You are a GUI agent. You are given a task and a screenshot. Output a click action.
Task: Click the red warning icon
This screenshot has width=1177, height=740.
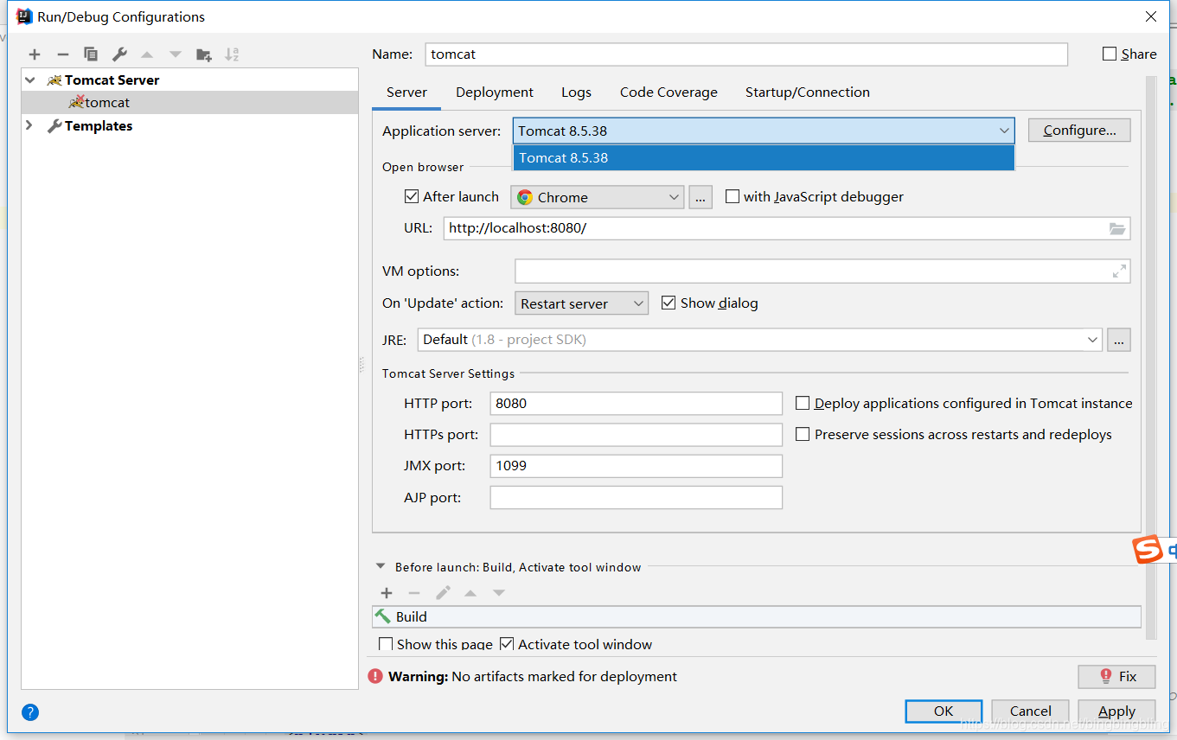[x=375, y=677]
